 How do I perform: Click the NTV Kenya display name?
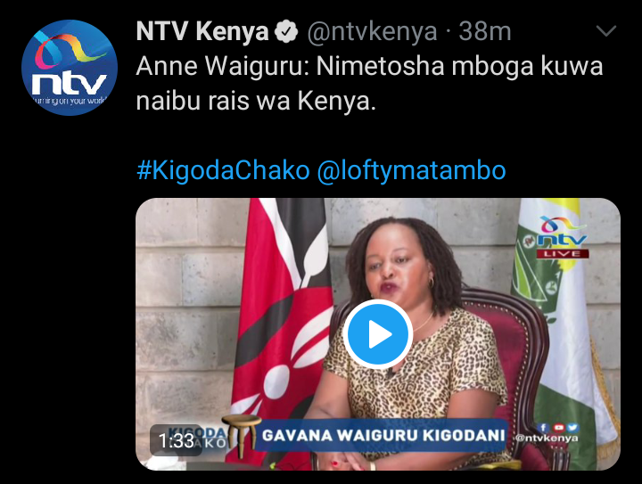point(202,31)
